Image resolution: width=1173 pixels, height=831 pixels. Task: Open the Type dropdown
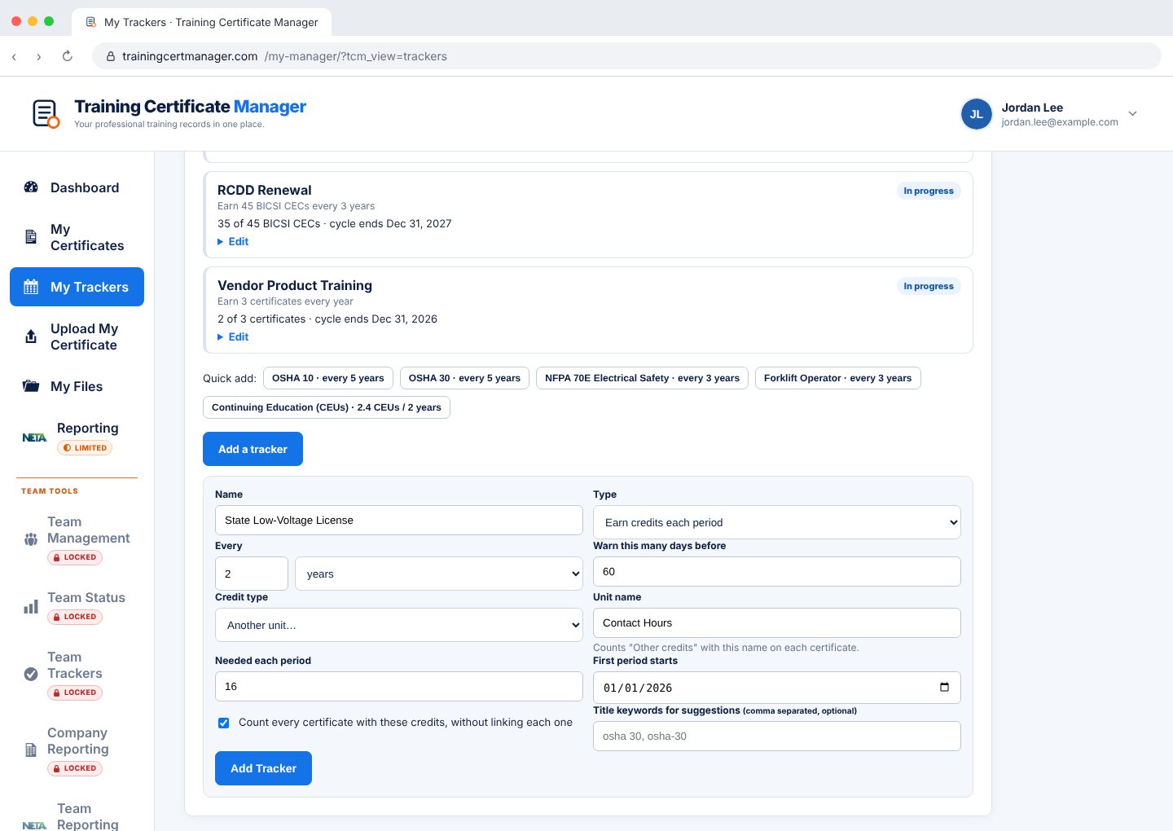coord(777,522)
